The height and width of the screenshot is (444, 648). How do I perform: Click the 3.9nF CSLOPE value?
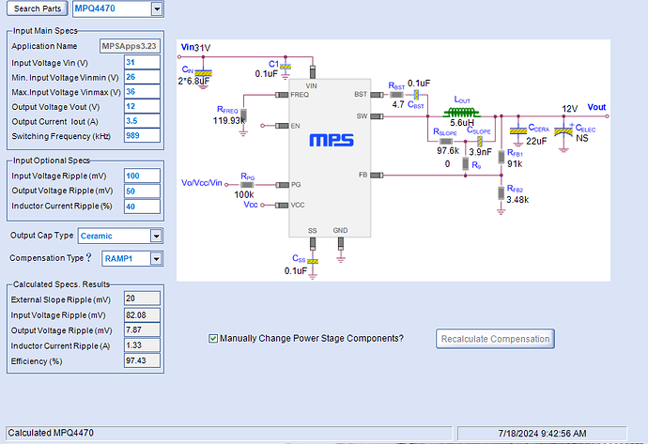[x=480, y=152]
